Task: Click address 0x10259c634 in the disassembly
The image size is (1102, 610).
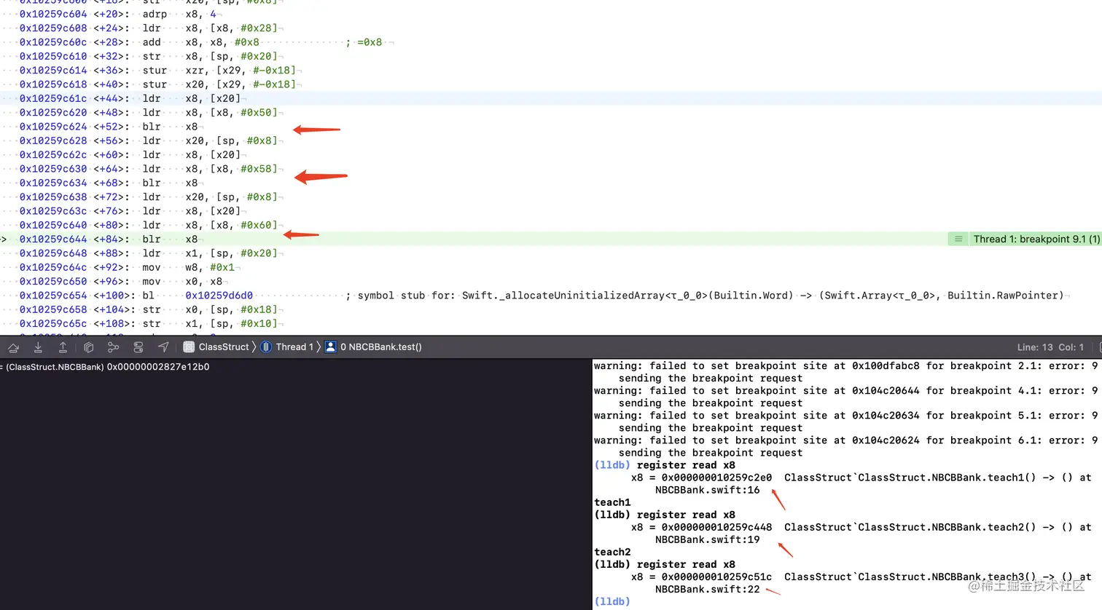Action: (53, 183)
